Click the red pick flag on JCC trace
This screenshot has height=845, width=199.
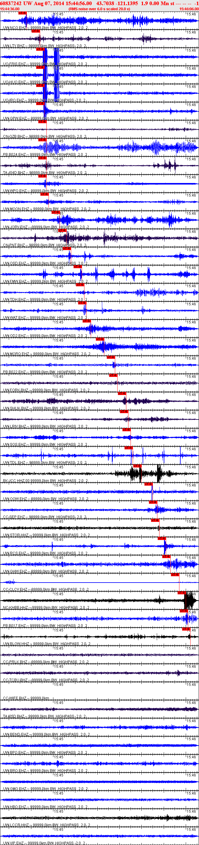pos(137,466)
